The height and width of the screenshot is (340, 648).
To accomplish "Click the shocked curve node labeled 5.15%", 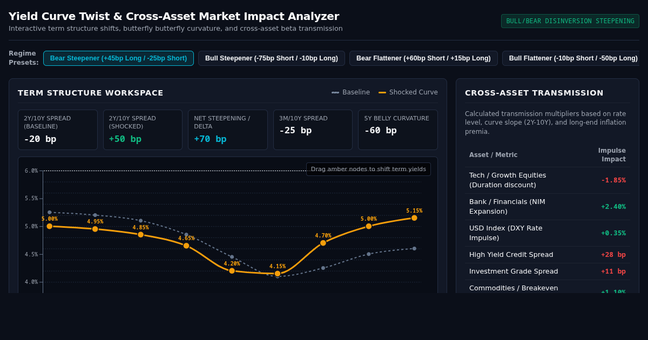I will pos(414,218).
